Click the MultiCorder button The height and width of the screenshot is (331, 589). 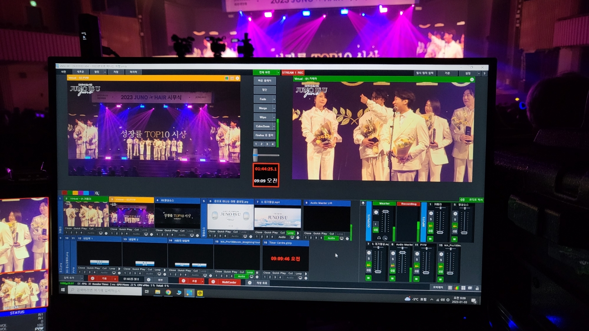[x=229, y=282]
